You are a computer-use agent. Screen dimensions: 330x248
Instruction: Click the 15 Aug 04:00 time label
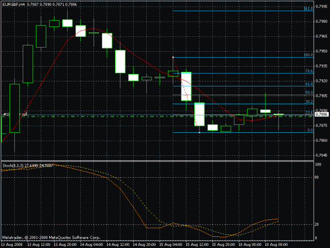(x=171, y=245)
